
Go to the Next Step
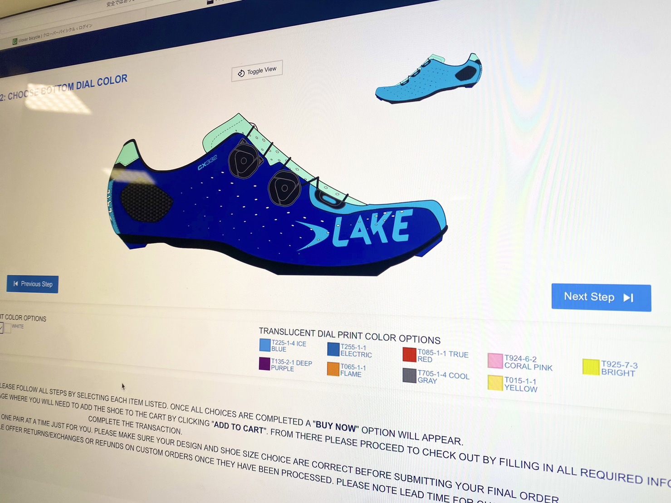[x=601, y=298]
